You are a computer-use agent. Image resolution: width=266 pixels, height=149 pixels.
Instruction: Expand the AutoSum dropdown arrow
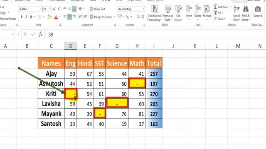(x=231, y=7)
